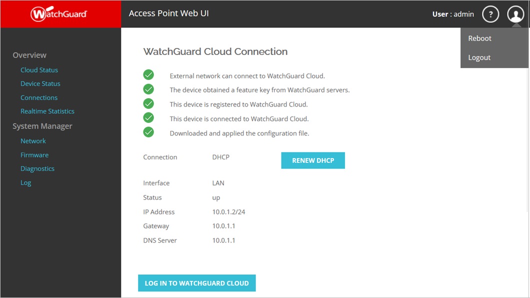Select Reboot from the account menu
Viewport: 530px width, 298px height.
[x=479, y=38]
